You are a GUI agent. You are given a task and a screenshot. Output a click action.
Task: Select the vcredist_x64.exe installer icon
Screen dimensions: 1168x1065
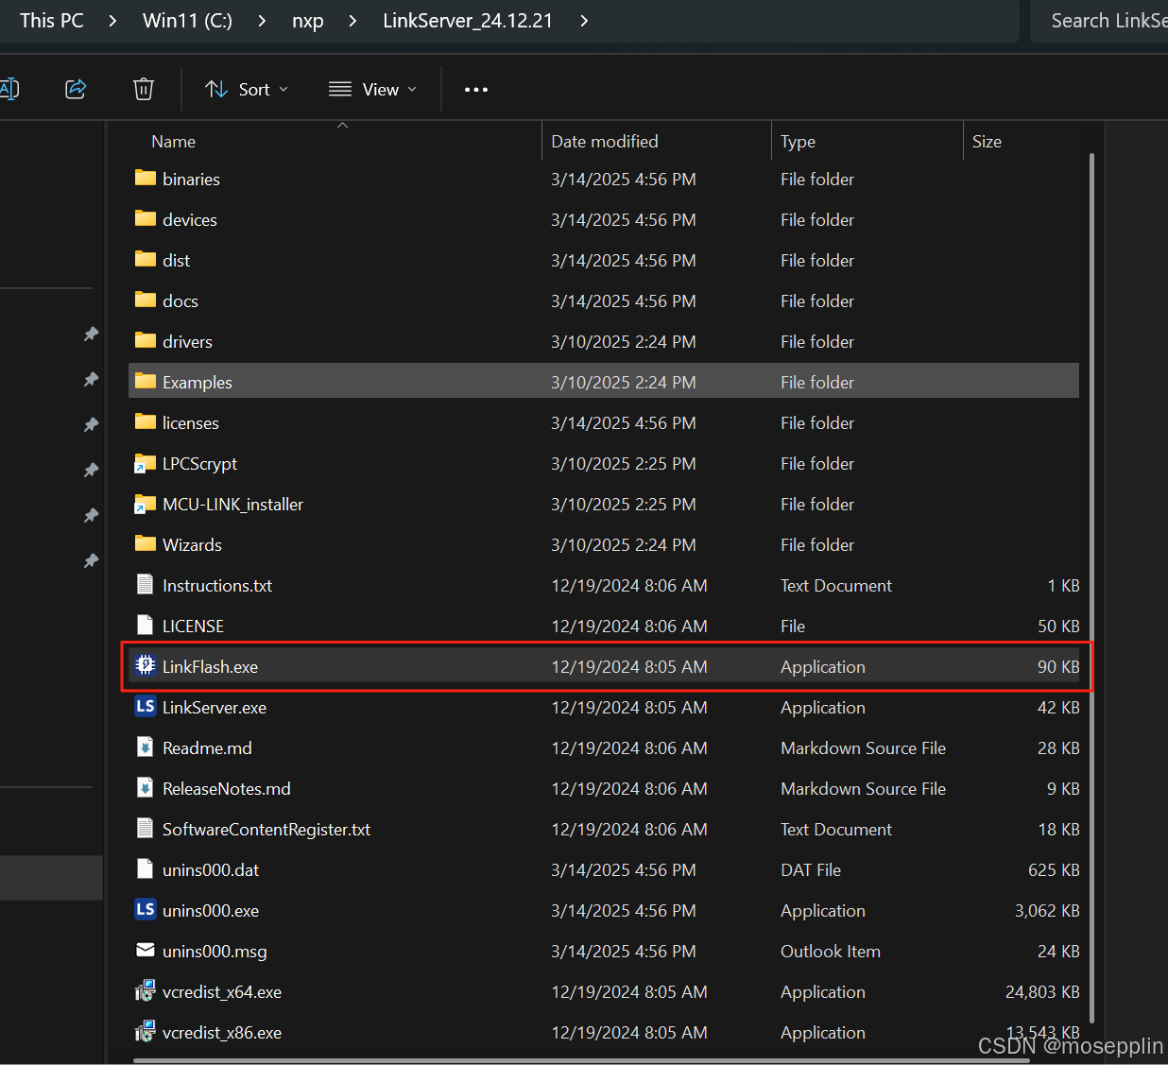pos(145,990)
